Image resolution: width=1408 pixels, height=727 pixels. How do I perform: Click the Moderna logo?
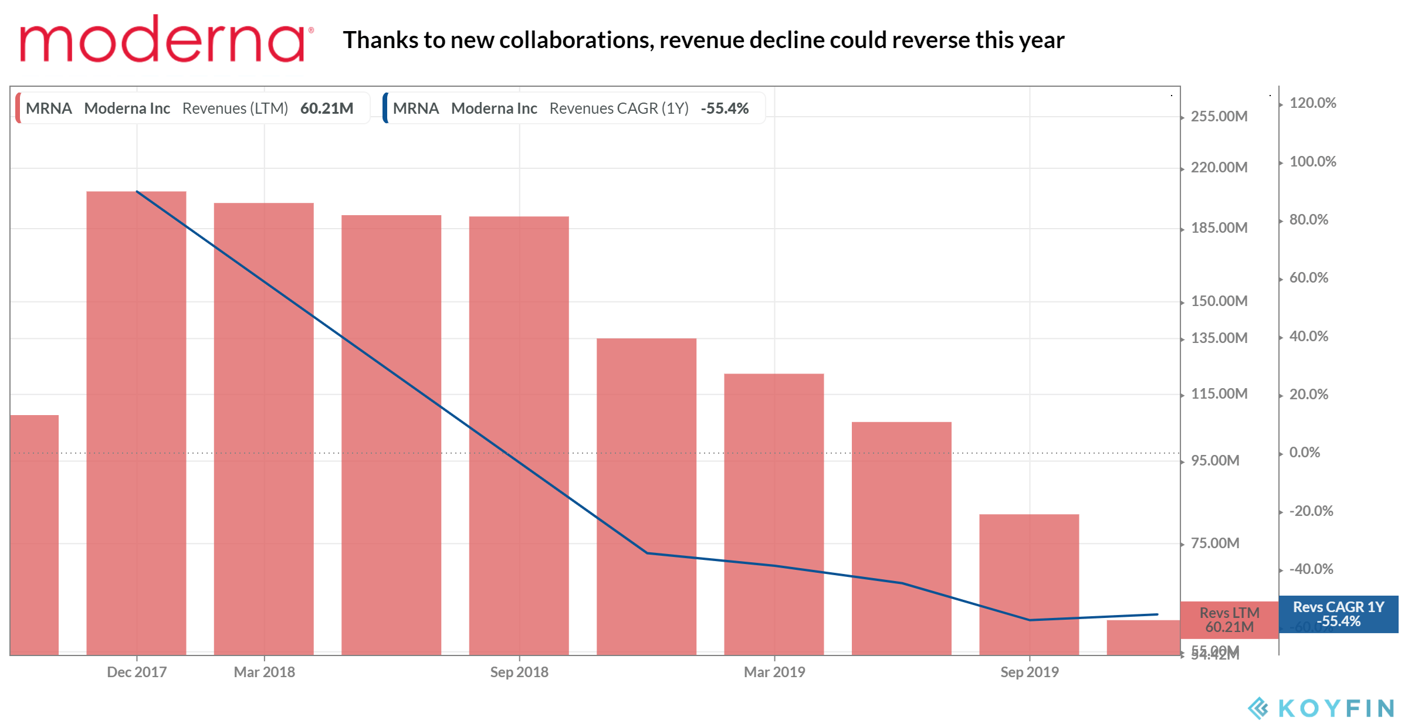[x=167, y=39]
